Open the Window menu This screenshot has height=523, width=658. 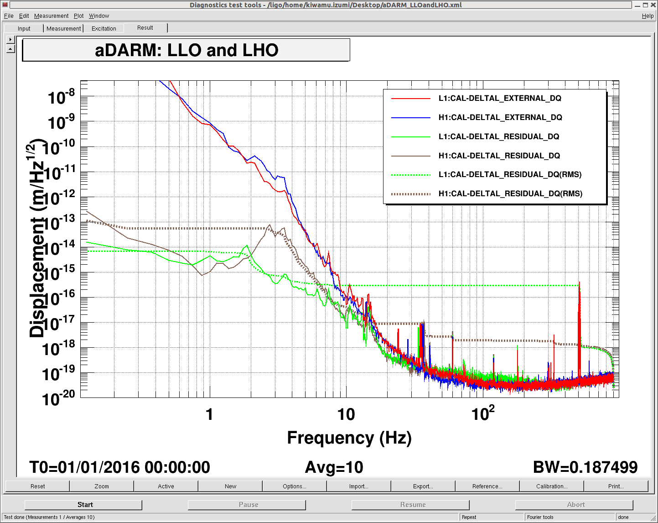[99, 16]
